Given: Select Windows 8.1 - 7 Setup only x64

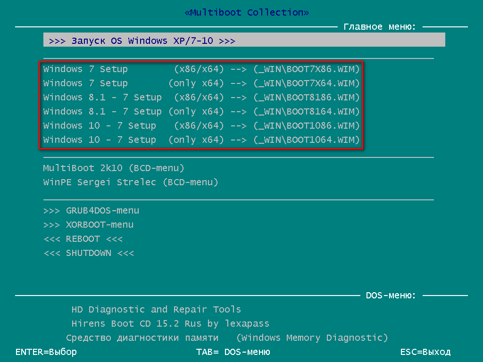Looking at the screenshot, I should pyautogui.click(x=201, y=111).
